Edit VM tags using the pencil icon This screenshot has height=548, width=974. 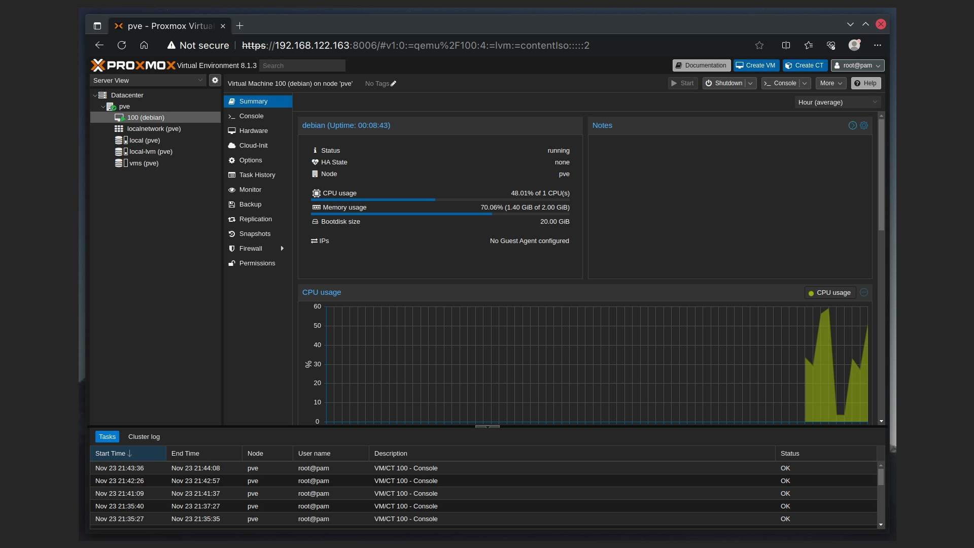(393, 84)
